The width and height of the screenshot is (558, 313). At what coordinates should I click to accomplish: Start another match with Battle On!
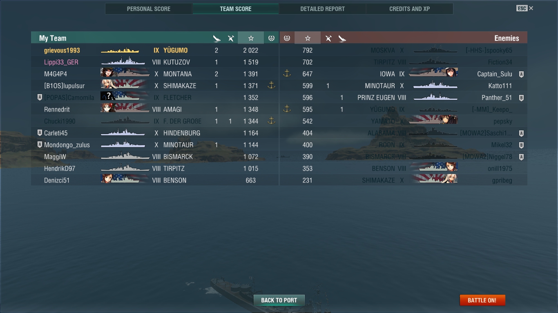[x=482, y=300]
